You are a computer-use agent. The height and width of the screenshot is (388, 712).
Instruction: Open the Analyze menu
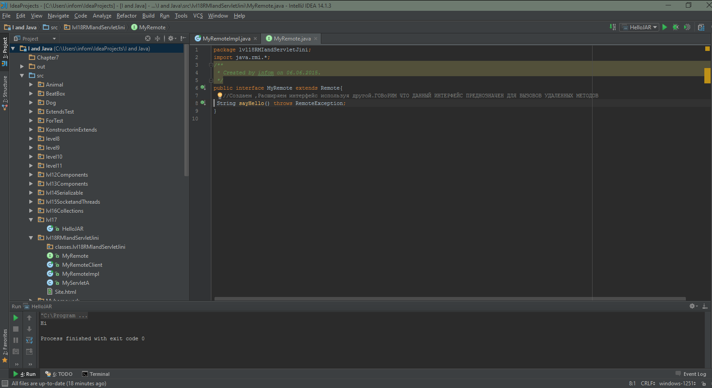102,16
